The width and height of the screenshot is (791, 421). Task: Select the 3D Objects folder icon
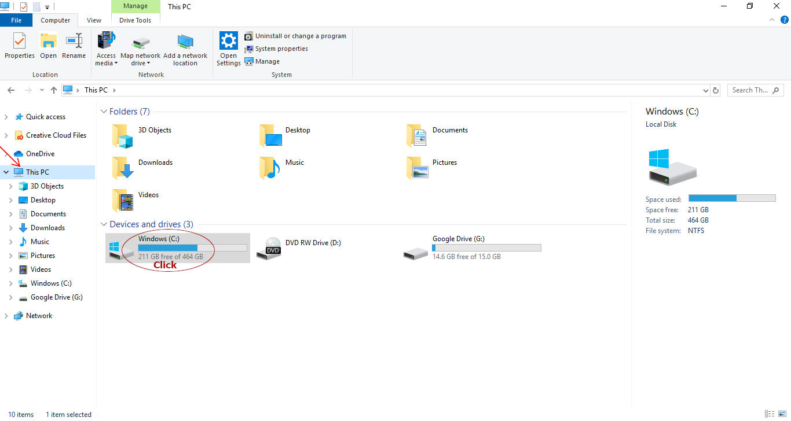click(123, 136)
